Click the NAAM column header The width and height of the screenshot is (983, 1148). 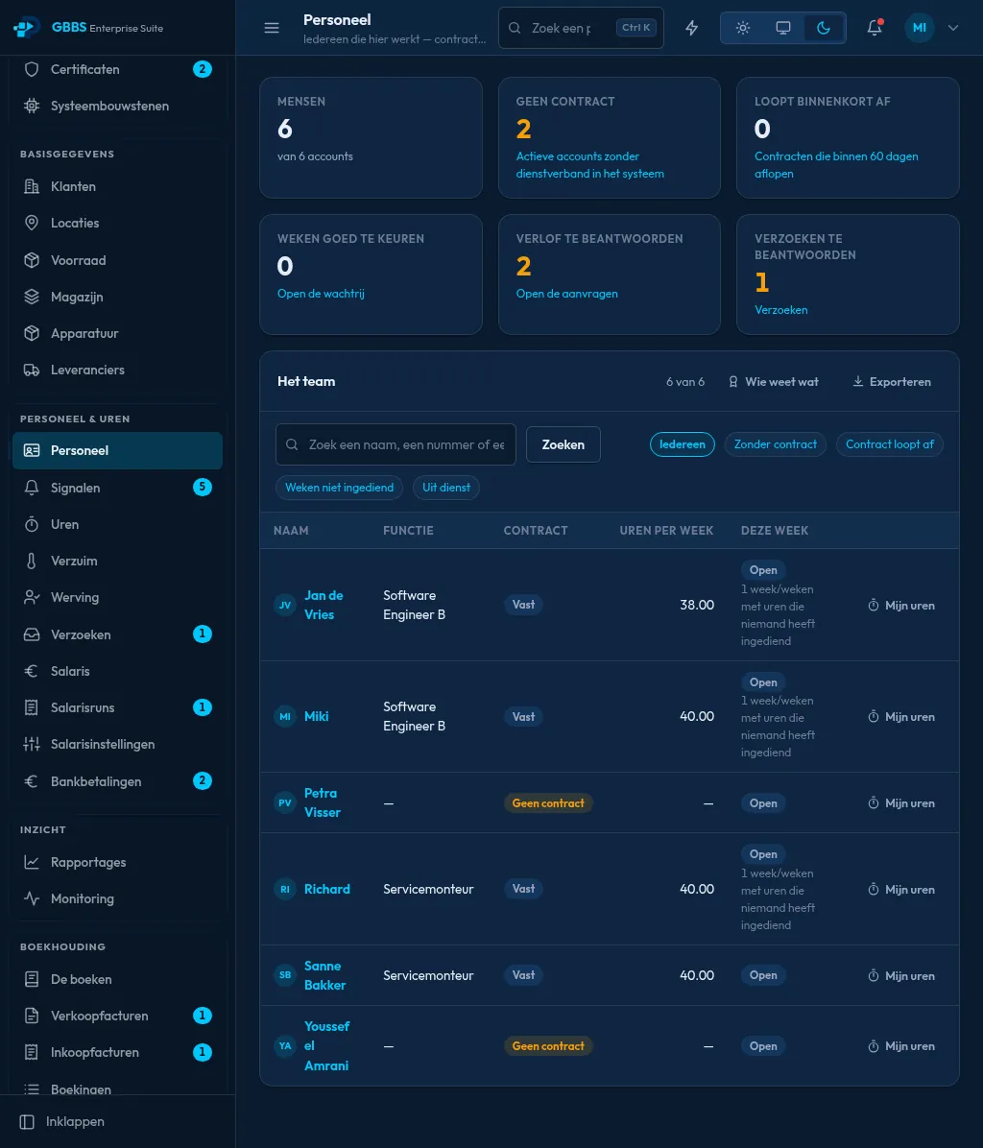click(291, 531)
